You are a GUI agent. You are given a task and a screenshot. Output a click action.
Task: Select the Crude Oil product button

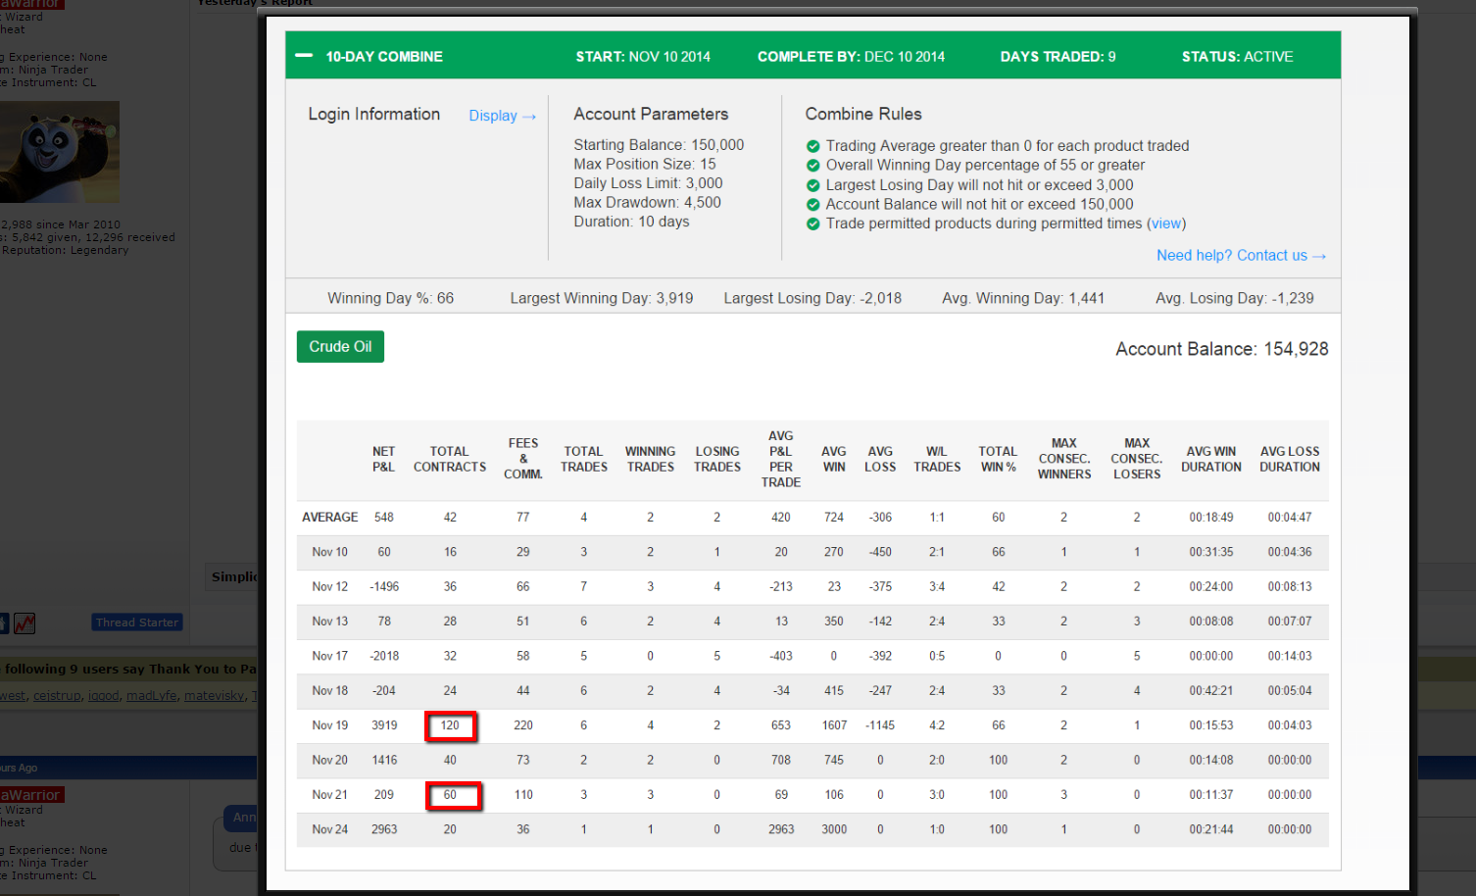pos(340,346)
